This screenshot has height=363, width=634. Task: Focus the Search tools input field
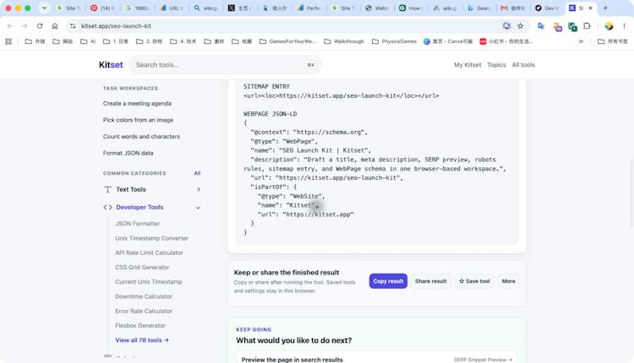click(225, 65)
